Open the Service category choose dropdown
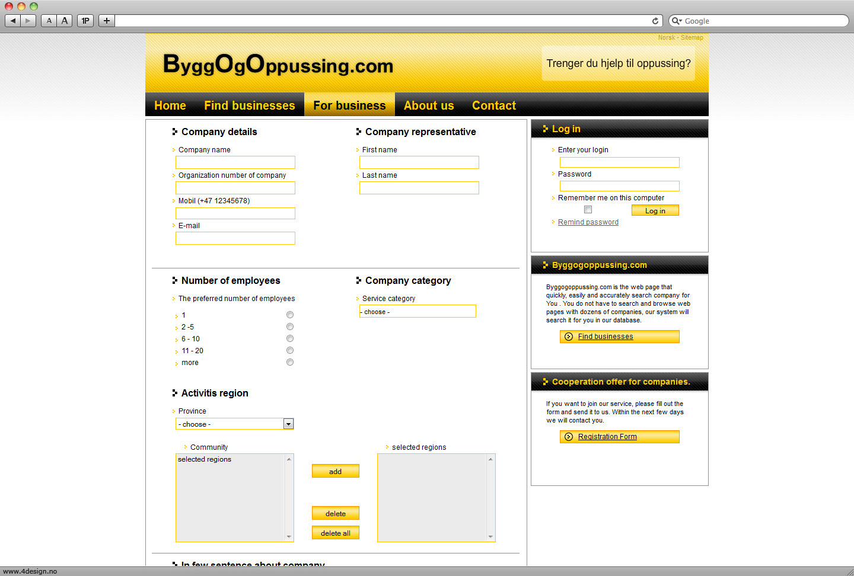This screenshot has height=576, width=854. click(x=418, y=311)
